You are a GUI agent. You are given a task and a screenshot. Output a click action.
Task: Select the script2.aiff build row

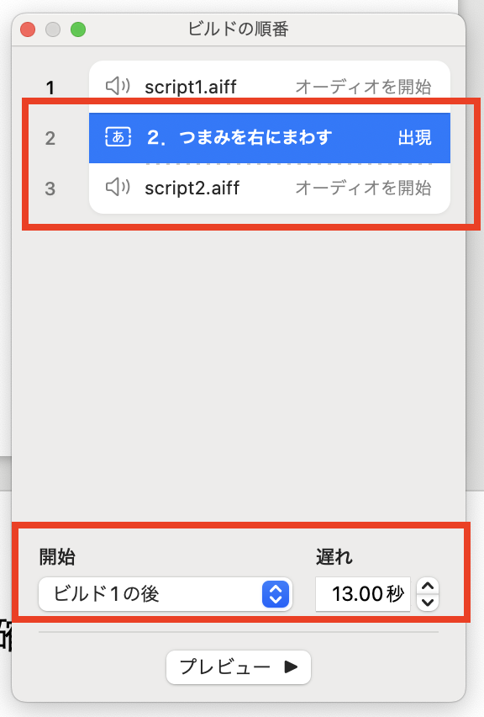270,188
